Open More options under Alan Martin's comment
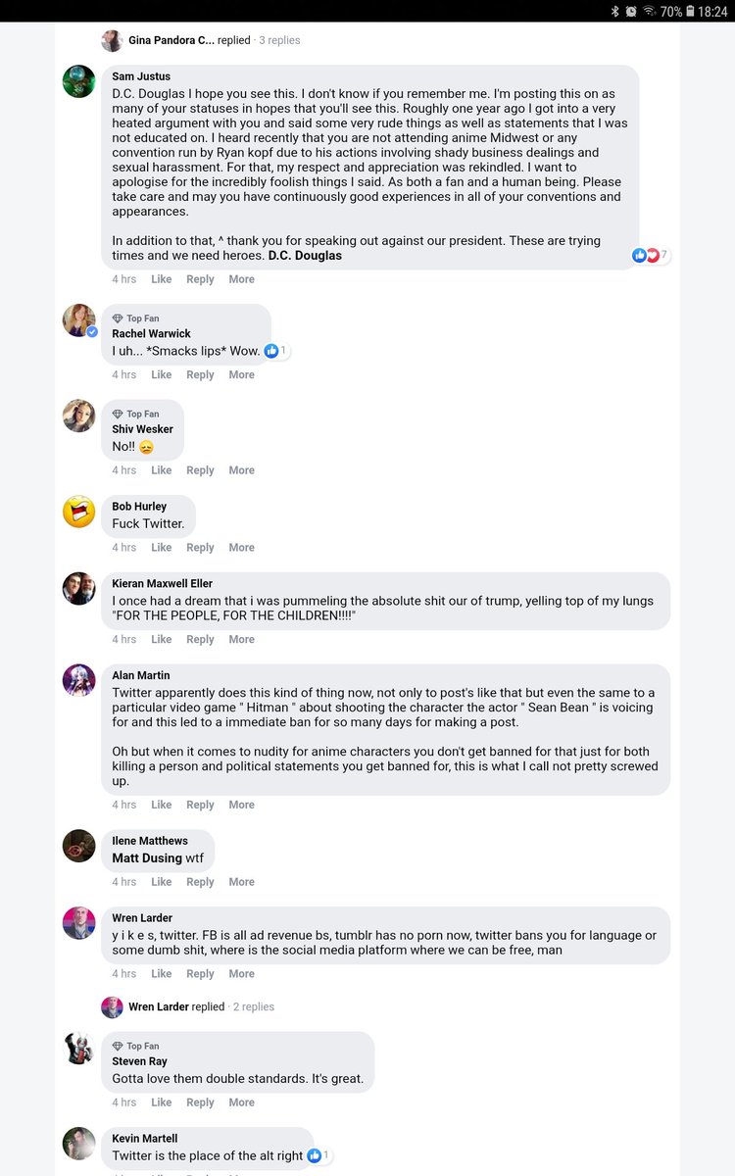The image size is (735, 1176). click(242, 805)
